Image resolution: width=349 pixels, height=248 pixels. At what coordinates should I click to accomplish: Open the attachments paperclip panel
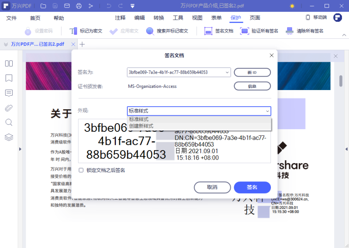click(x=9, y=108)
